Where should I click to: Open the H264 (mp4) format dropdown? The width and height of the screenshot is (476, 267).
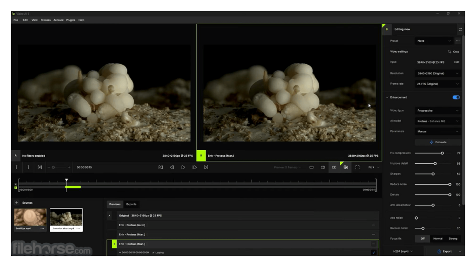tap(403, 252)
